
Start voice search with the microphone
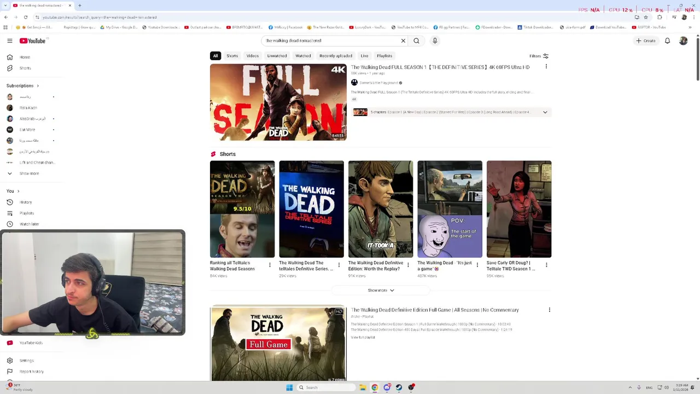click(435, 40)
